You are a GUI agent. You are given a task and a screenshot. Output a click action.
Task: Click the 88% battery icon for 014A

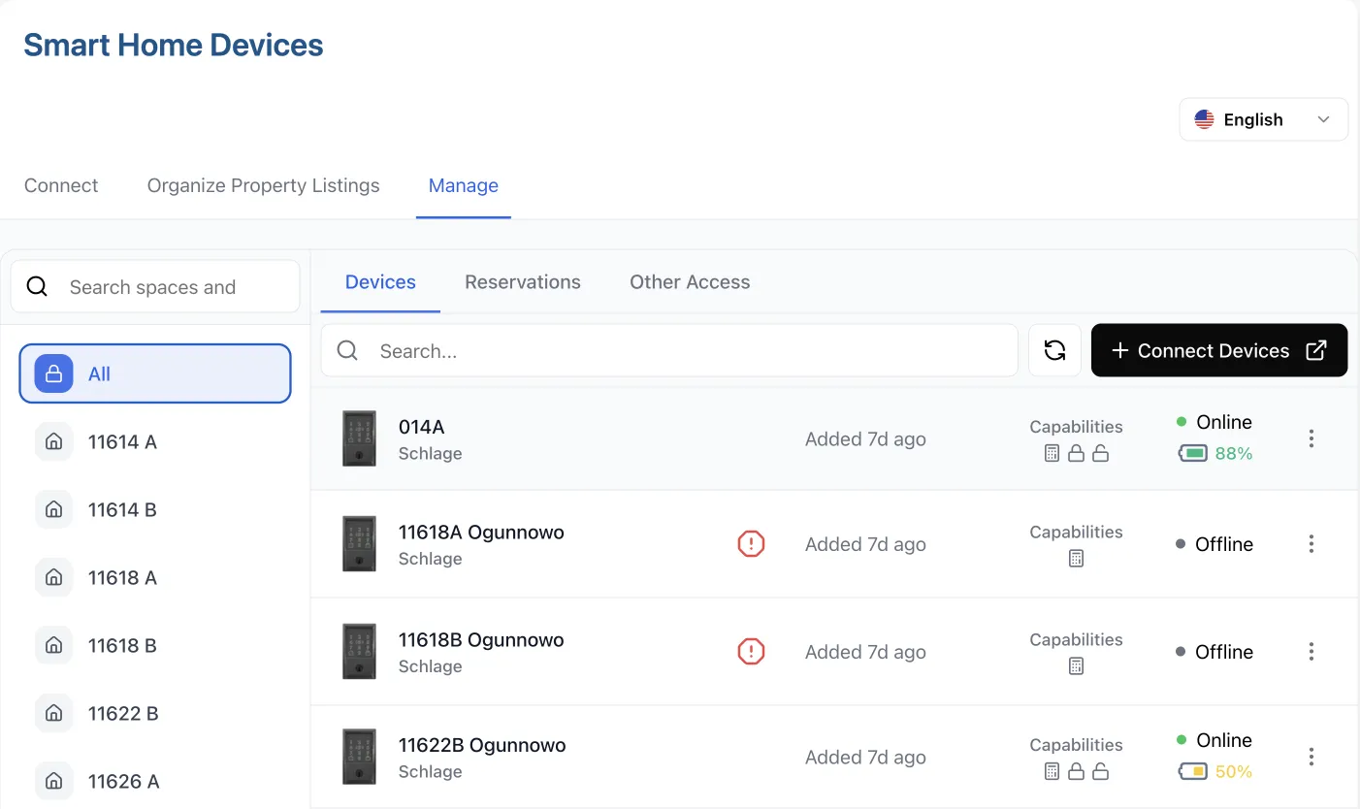[1193, 453]
